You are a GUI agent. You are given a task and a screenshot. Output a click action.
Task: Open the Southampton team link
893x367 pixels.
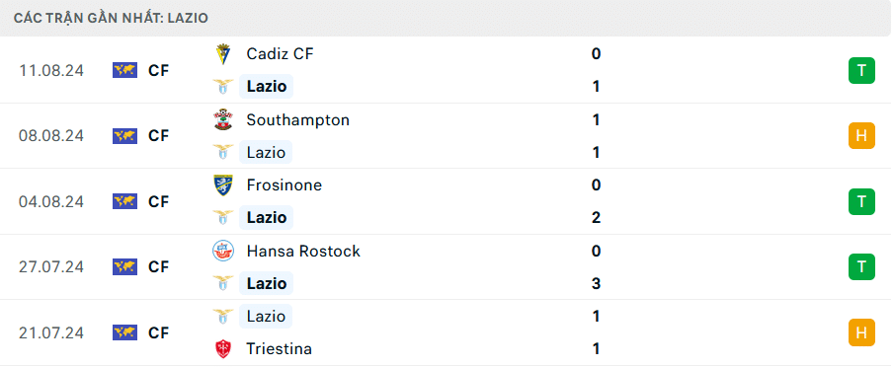(298, 120)
